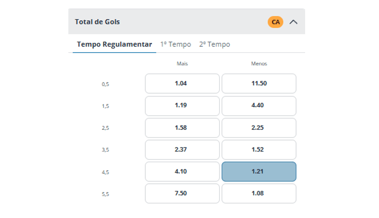The width and height of the screenshot is (379, 218).
Task: Collapse the Total de Gols section
Action: [294, 22]
